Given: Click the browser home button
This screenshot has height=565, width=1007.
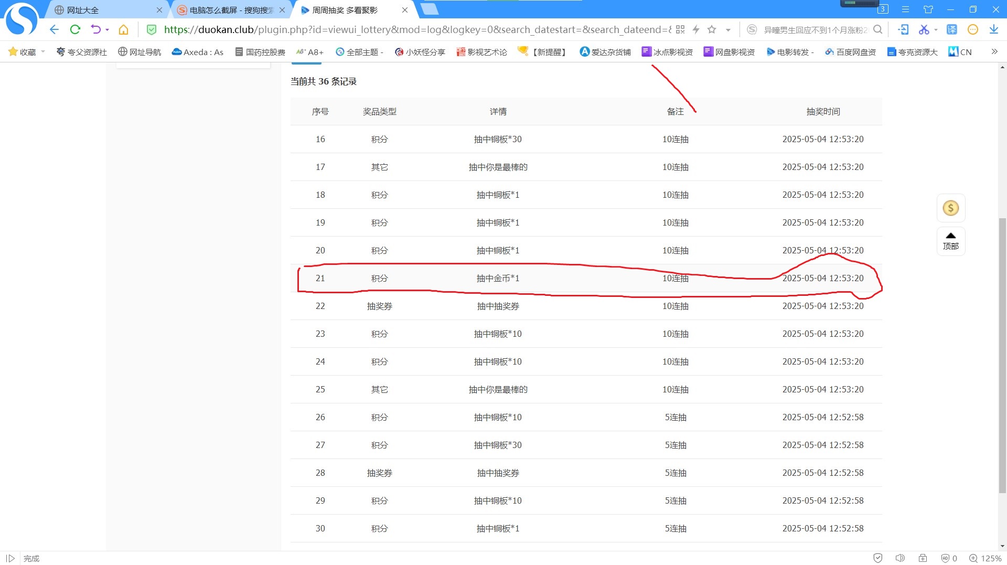Looking at the screenshot, I should click(x=123, y=30).
